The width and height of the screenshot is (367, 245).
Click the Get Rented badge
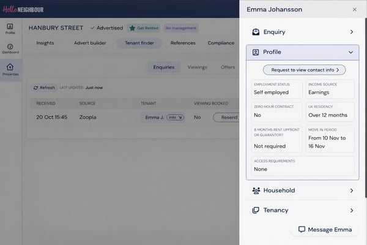coord(144,28)
